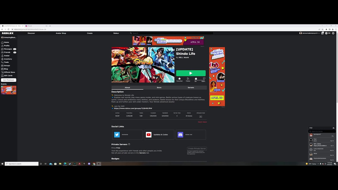Open the Chrome three-dot menu
This screenshot has height=190, width=338.
336,29
